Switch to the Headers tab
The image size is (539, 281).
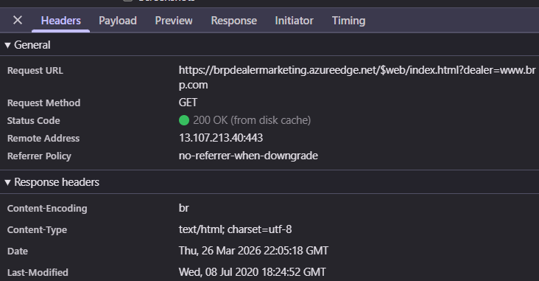61,21
